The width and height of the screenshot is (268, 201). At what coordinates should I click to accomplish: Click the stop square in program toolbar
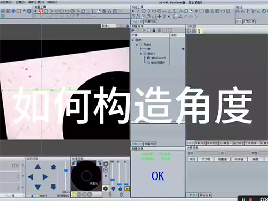(x=148, y=30)
